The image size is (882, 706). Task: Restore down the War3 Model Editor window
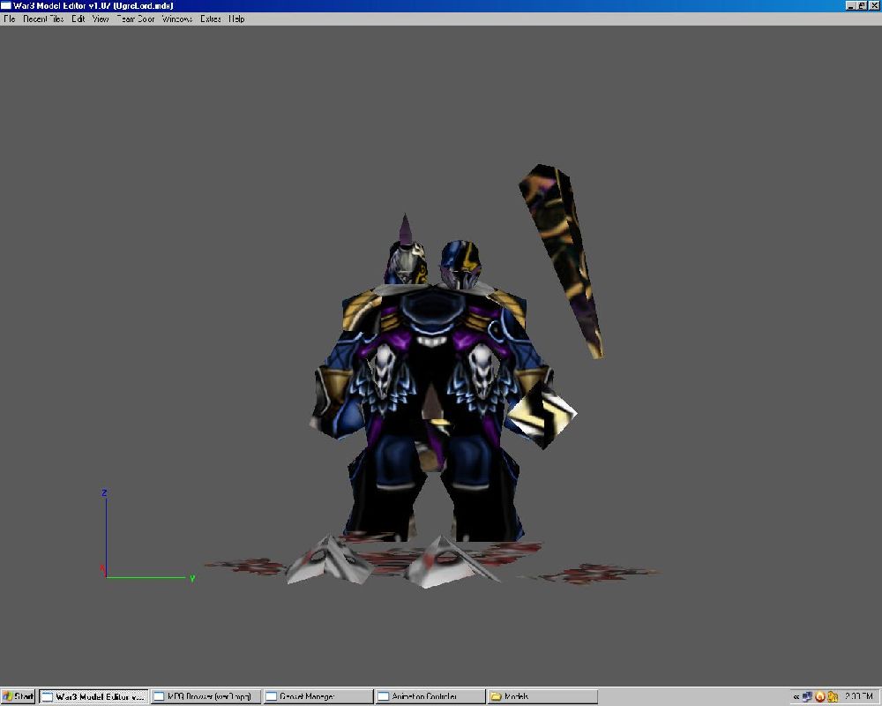(x=861, y=5)
